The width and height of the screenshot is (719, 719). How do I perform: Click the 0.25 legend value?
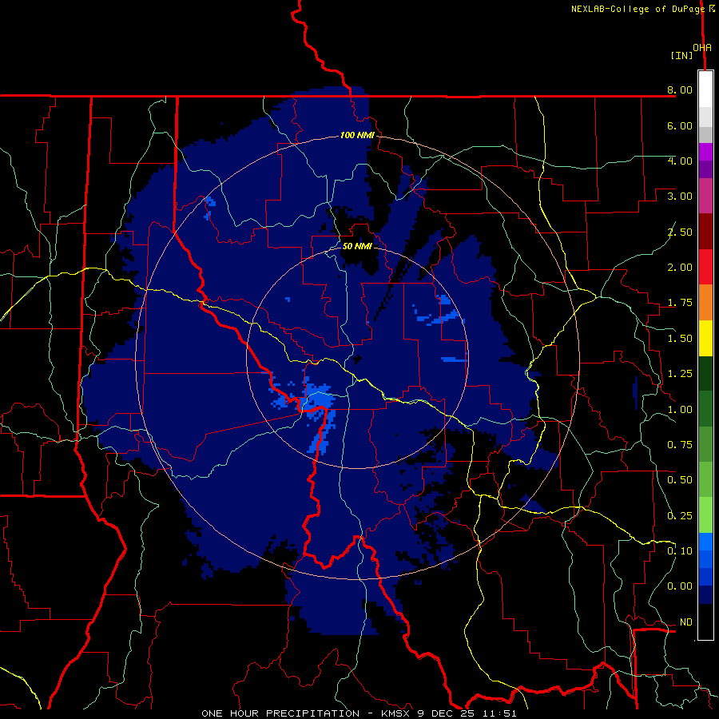(680, 516)
